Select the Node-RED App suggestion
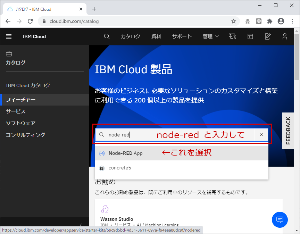 pyautogui.click(x=182, y=153)
